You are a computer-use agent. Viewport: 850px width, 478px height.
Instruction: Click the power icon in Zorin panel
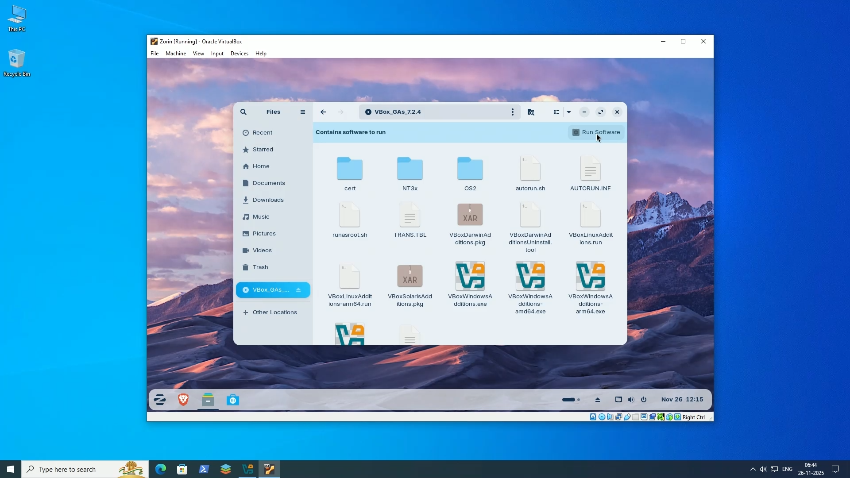coord(644,400)
